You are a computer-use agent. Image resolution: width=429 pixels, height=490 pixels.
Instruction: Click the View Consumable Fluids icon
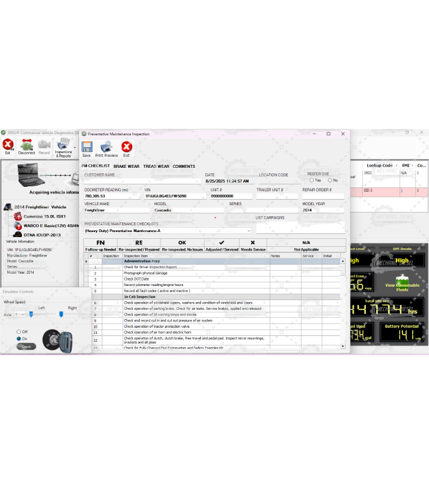(402, 282)
